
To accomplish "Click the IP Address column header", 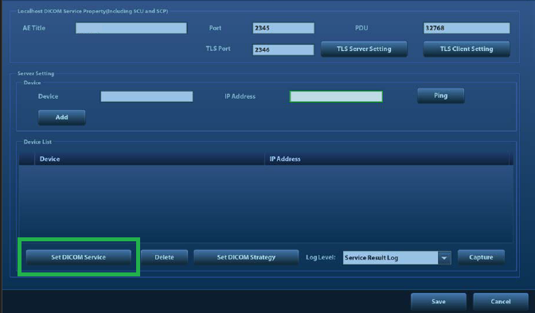I will [x=387, y=158].
